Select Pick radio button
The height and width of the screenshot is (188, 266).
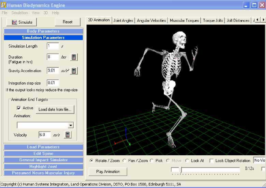(152, 161)
